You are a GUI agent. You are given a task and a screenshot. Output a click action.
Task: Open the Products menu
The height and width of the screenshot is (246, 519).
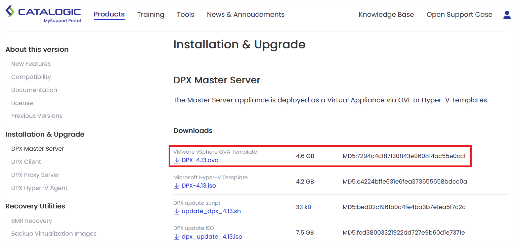point(109,14)
